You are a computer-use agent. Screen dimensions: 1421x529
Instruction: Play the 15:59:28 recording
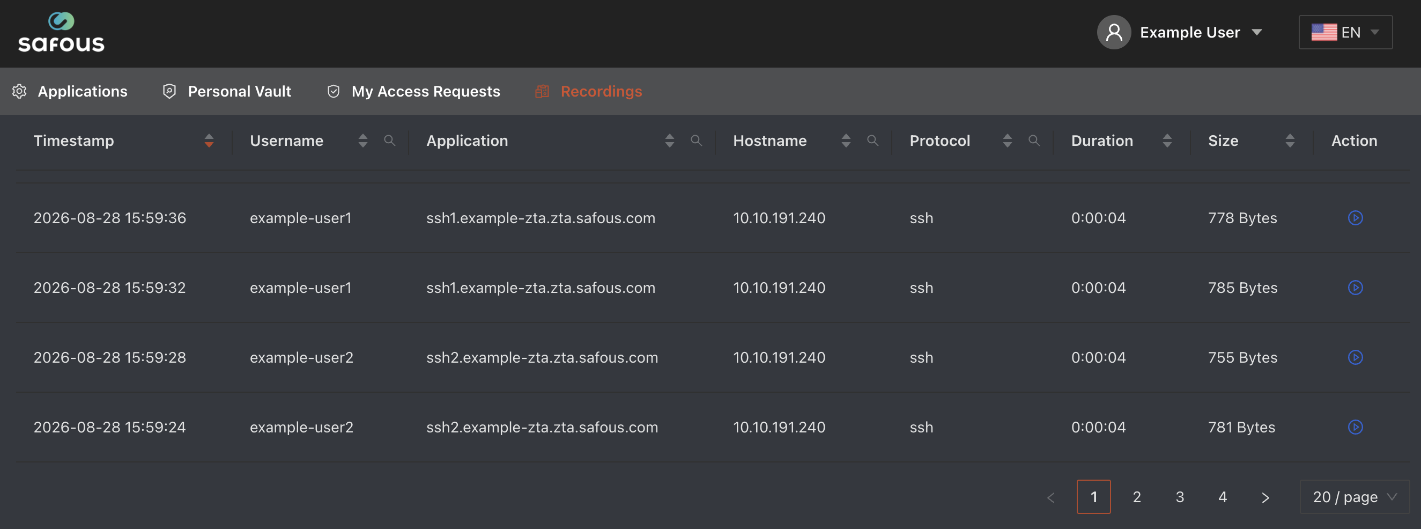(x=1355, y=357)
